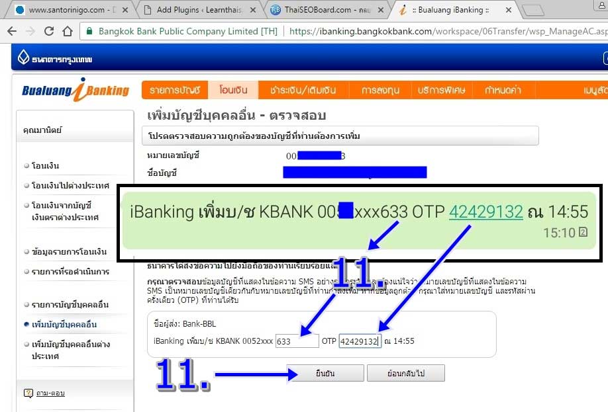608x412 pixels.
Task: Close the Add Plugins tab
Action: pos(253,10)
